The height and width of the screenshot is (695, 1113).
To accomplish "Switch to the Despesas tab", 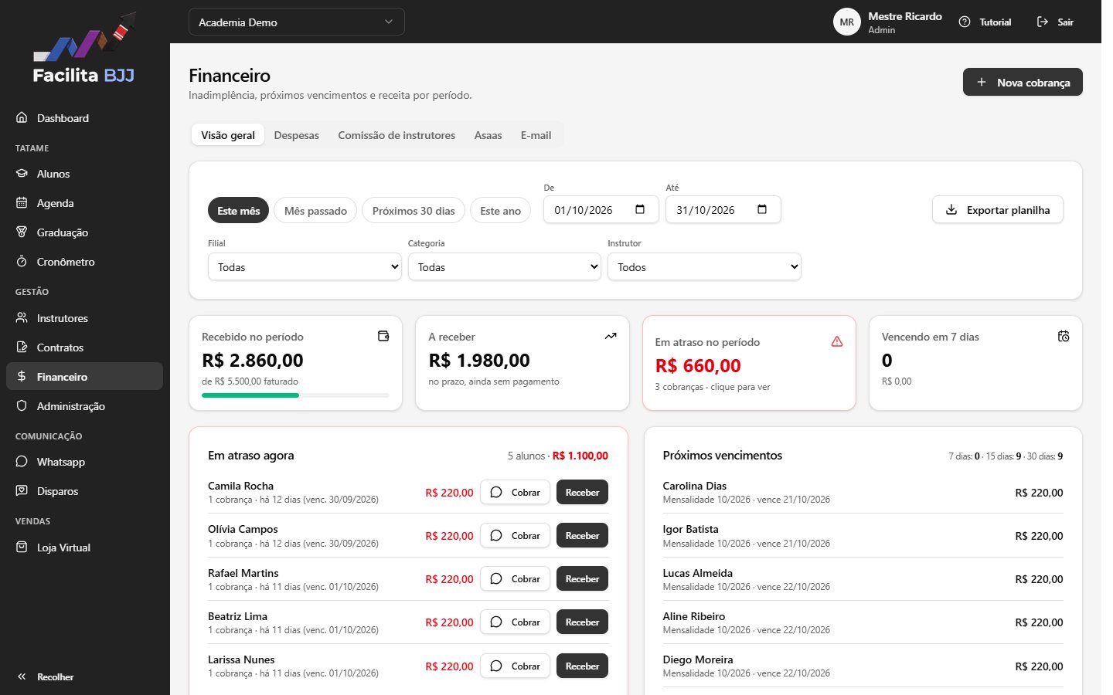I will pyautogui.click(x=296, y=135).
